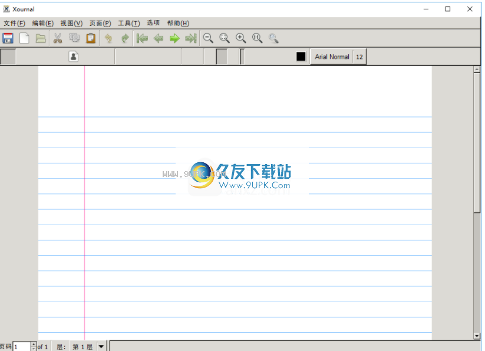
Task: Open the 帮助(H) menu
Action: click(178, 23)
